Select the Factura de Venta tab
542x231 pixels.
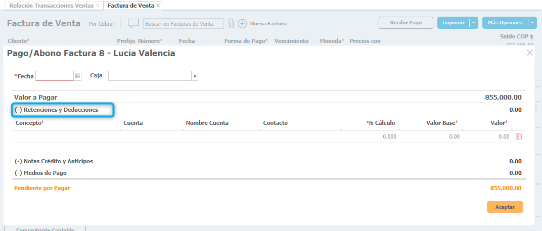coord(130,6)
